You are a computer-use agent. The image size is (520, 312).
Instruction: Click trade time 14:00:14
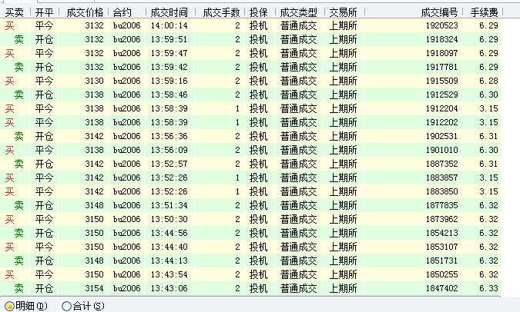[x=169, y=25]
